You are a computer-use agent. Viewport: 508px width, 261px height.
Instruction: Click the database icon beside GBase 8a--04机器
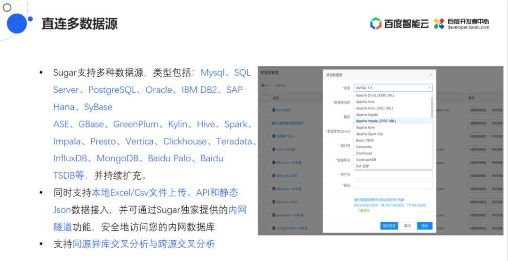pyautogui.click(x=274, y=189)
